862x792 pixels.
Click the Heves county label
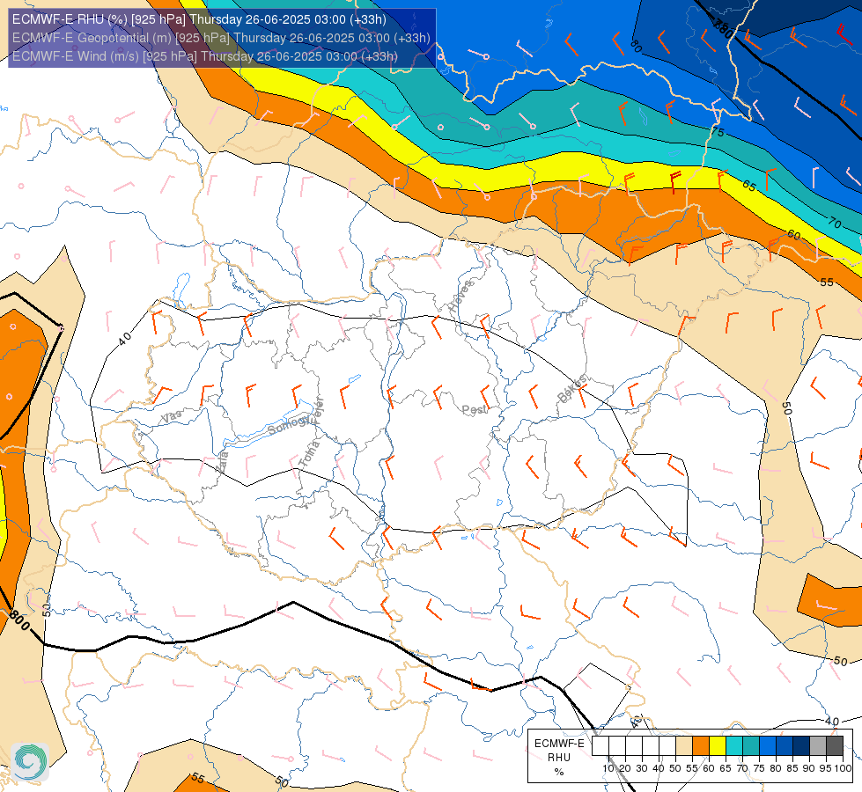click(x=460, y=297)
